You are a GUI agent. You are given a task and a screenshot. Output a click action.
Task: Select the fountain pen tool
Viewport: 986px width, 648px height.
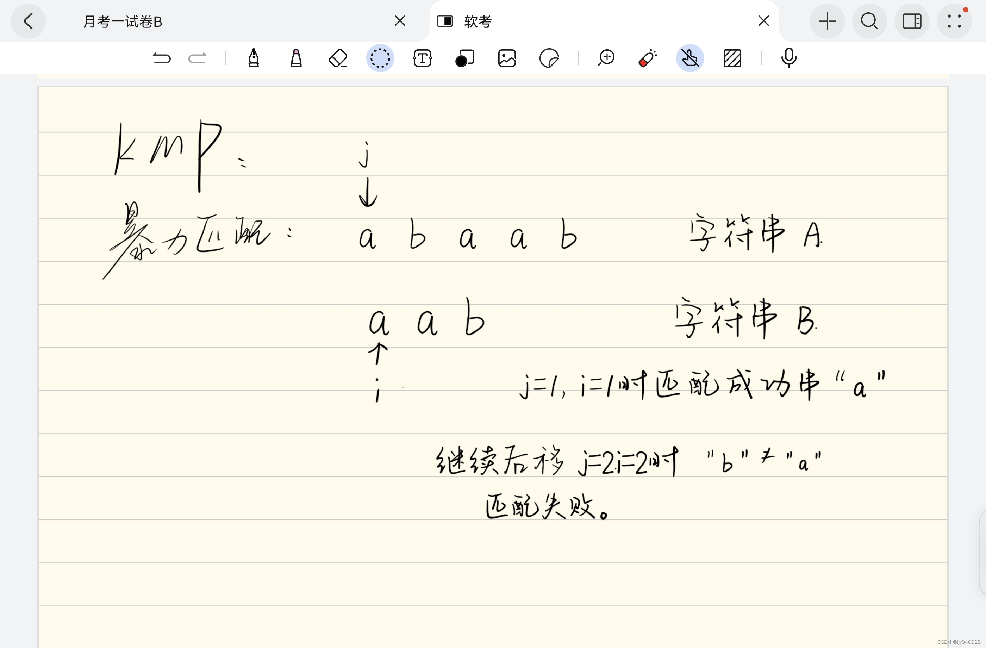coord(254,58)
